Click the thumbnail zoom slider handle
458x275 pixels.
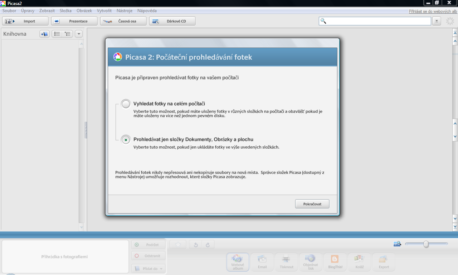tap(426, 244)
